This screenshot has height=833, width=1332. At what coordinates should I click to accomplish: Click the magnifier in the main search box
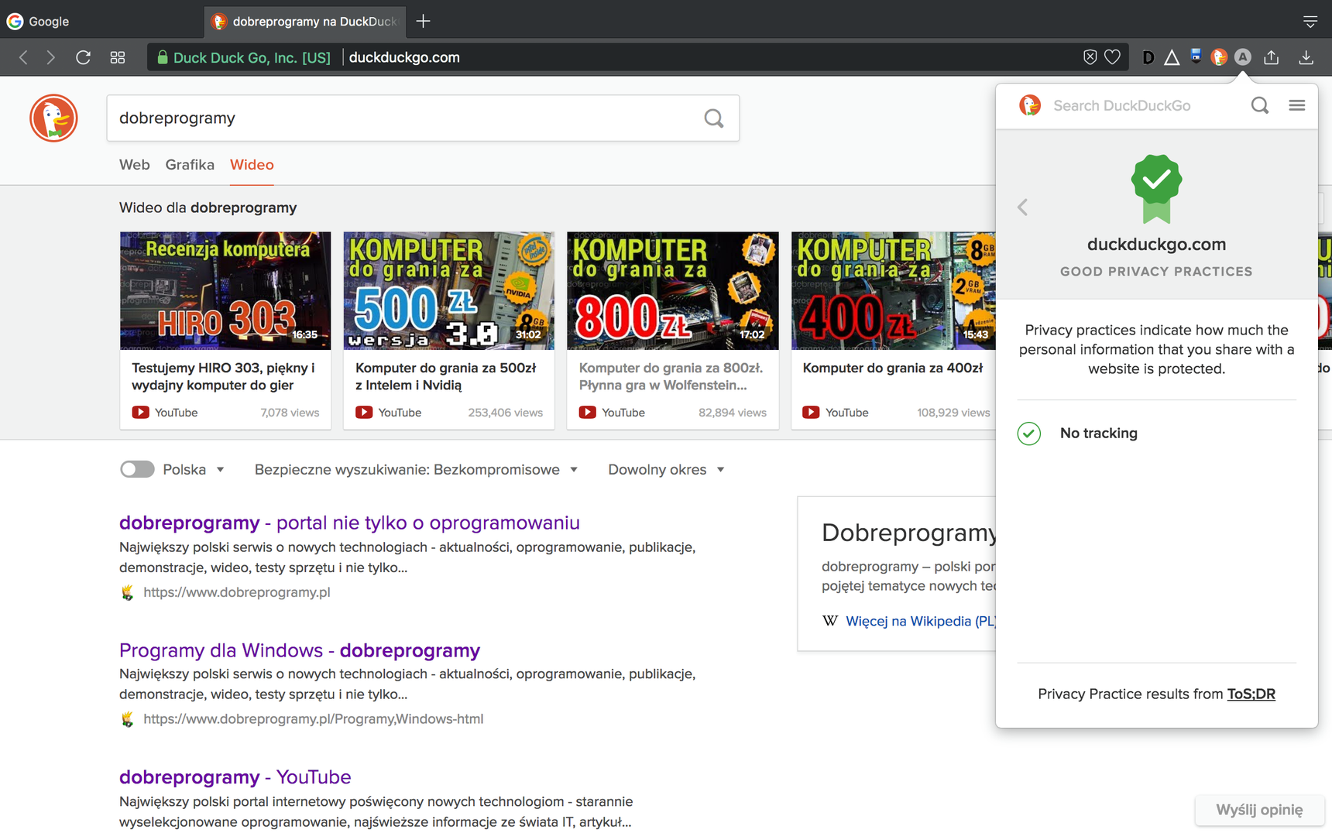(714, 118)
